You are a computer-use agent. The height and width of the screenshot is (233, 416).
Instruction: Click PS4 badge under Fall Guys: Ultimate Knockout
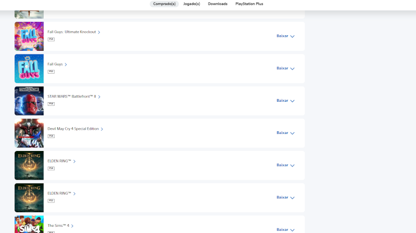point(51,39)
